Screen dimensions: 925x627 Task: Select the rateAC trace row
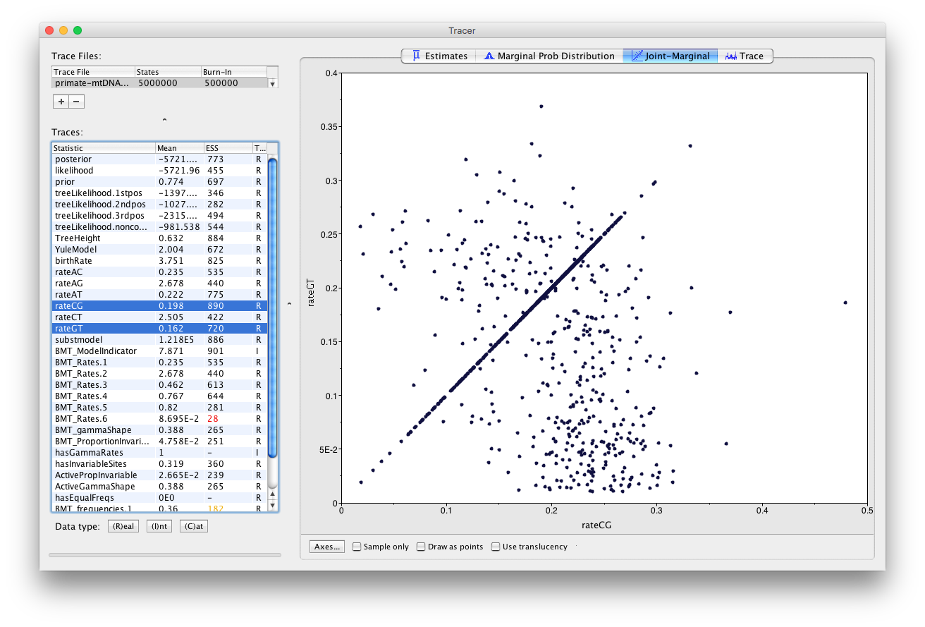pyautogui.click(x=160, y=272)
